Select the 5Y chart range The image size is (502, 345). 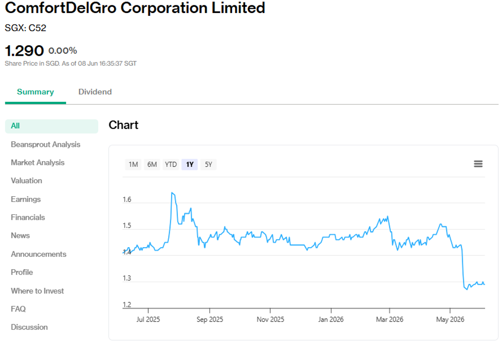pyautogui.click(x=209, y=165)
